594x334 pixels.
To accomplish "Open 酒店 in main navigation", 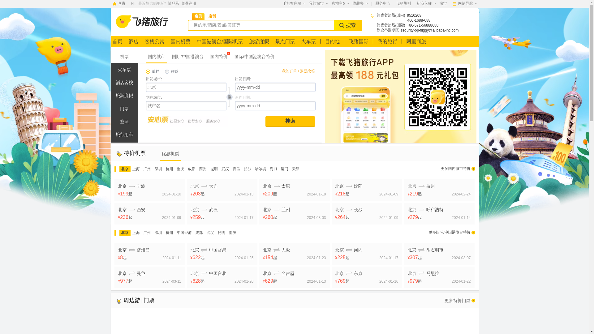I will [133, 41].
